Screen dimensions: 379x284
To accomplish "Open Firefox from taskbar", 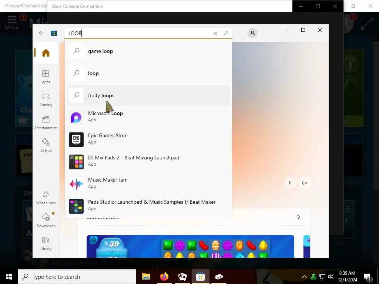I will 164,277.
